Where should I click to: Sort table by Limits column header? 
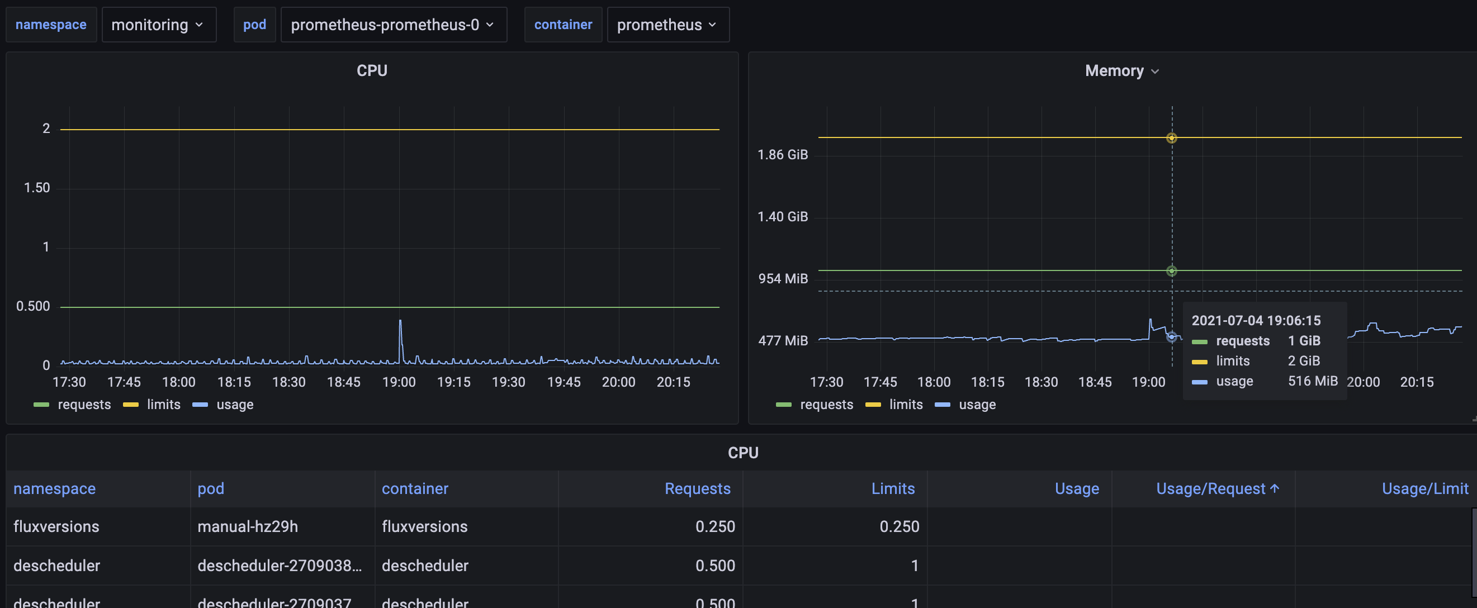(x=893, y=489)
